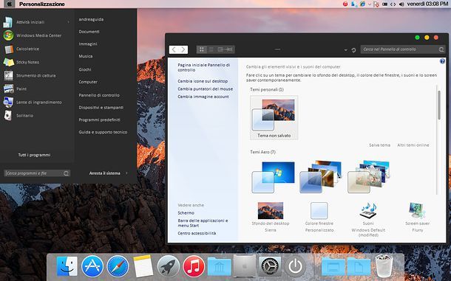
Task: Open Altri temi online link
Action: (413, 145)
